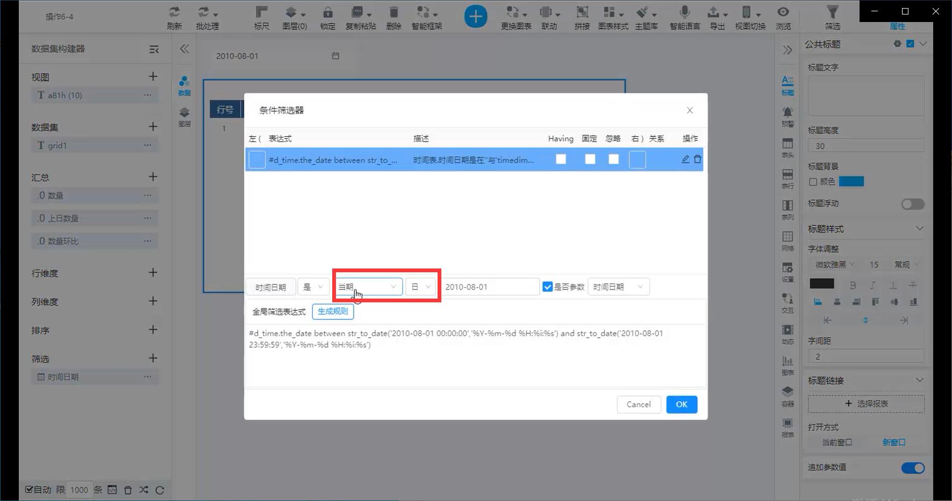Click the Cancel button
Image resolution: width=952 pixels, height=501 pixels.
click(638, 404)
